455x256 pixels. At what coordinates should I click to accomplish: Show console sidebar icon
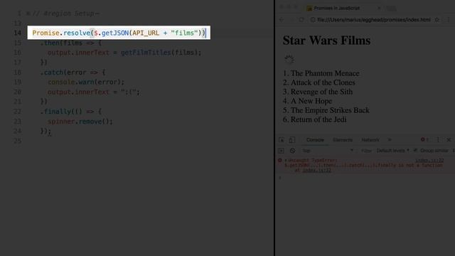[x=281, y=151]
